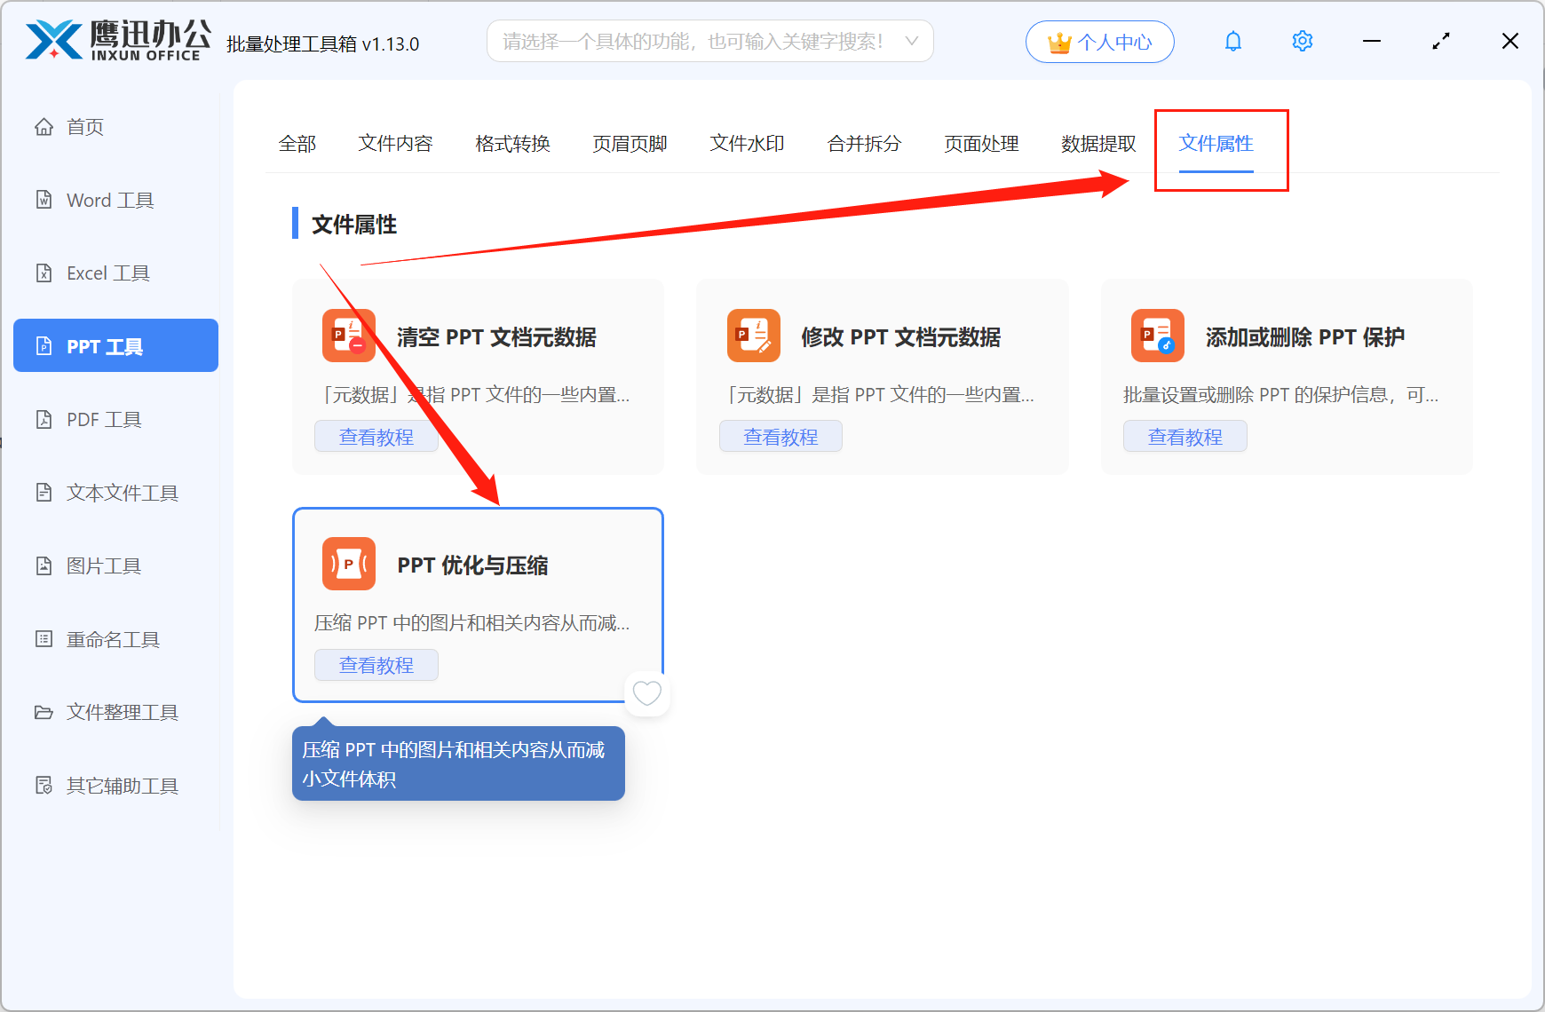
Task: Select the 图片工具 sidebar icon
Action: (102, 565)
